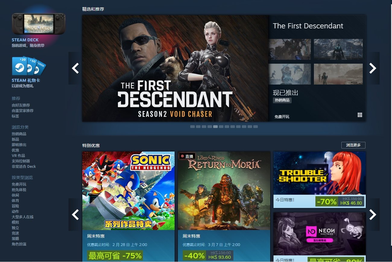Click the 热销商品 tag on The First Descendant
This screenshot has width=392, height=262.
click(x=282, y=100)
